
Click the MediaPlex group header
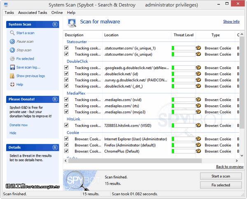click(x=76, y=93)
